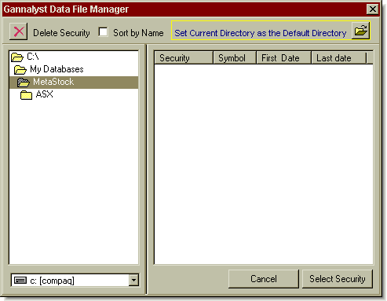
Task: Click the Last date column header
Action: [339, 58]
